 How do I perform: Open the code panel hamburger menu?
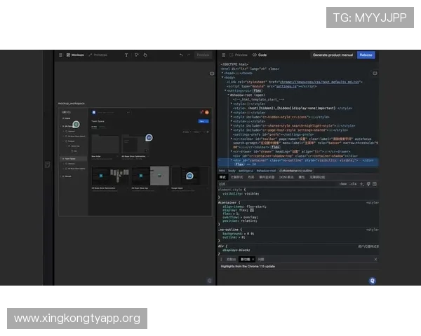point(222,55)
